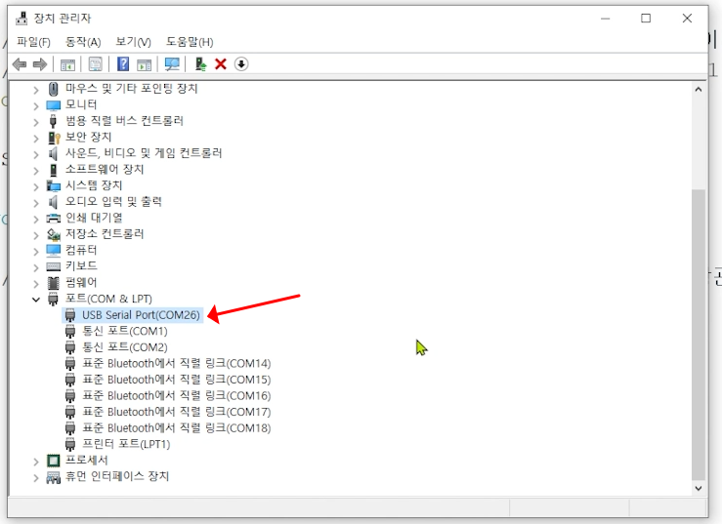Click the Forward arrow toolbar icon
Image resolution: width=722 pixels, height=524 pixels.
tap(40, 64)
